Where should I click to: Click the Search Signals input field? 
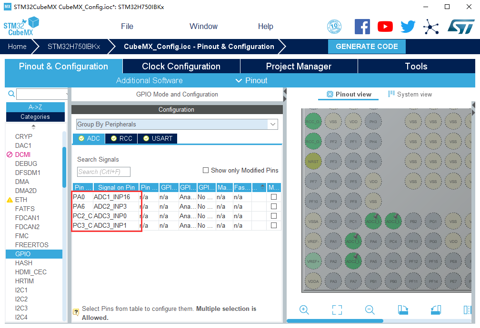[103, 172]
